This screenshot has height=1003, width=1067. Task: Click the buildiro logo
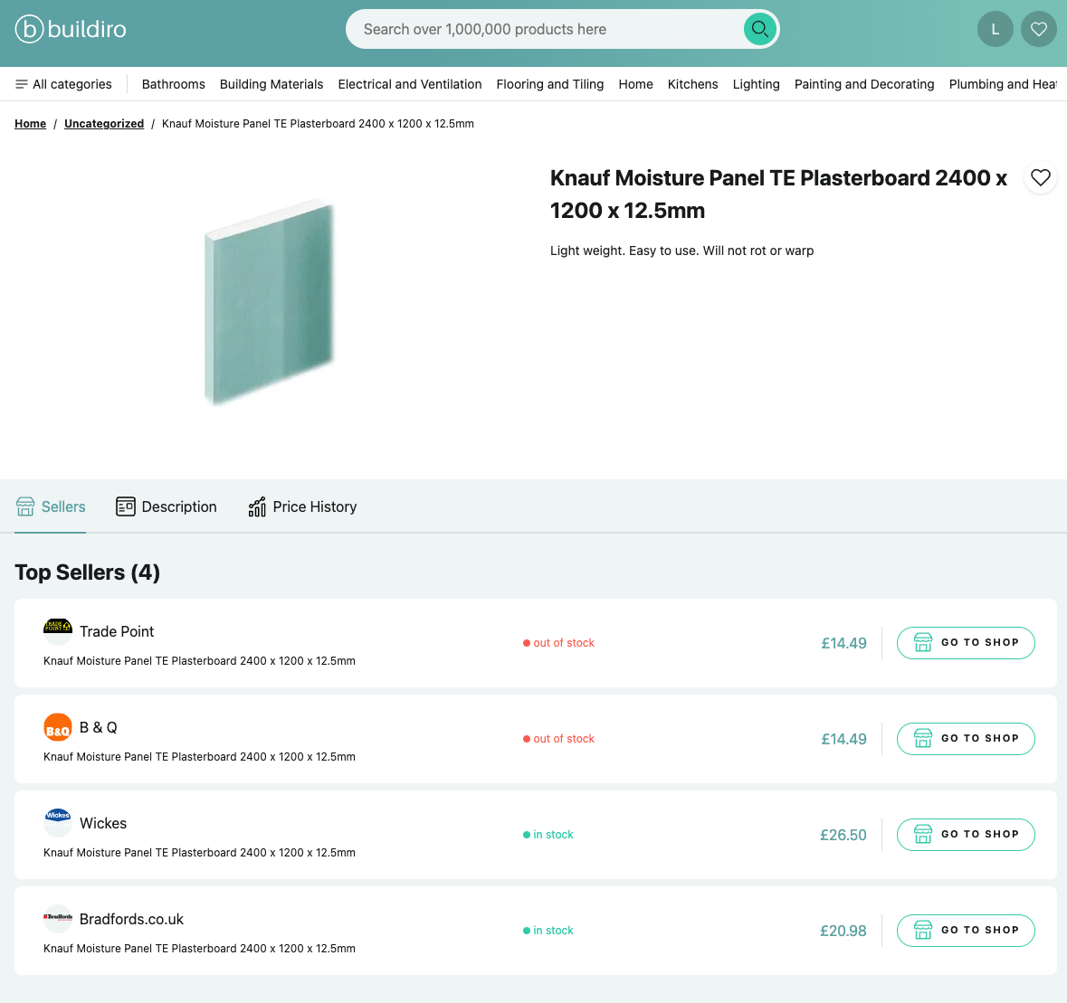tap(71, 29)
